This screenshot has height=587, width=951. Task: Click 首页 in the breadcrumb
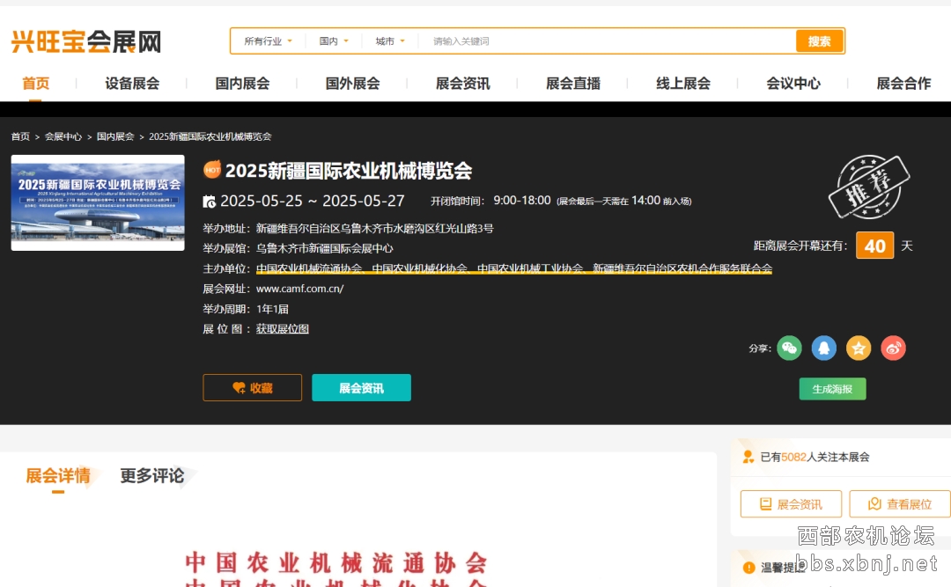point(20,136)
